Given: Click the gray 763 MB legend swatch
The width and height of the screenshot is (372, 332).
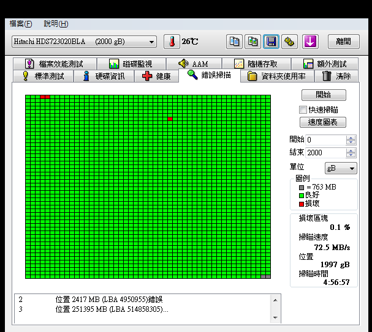Looking at the screenshot, I should (302, 188).
